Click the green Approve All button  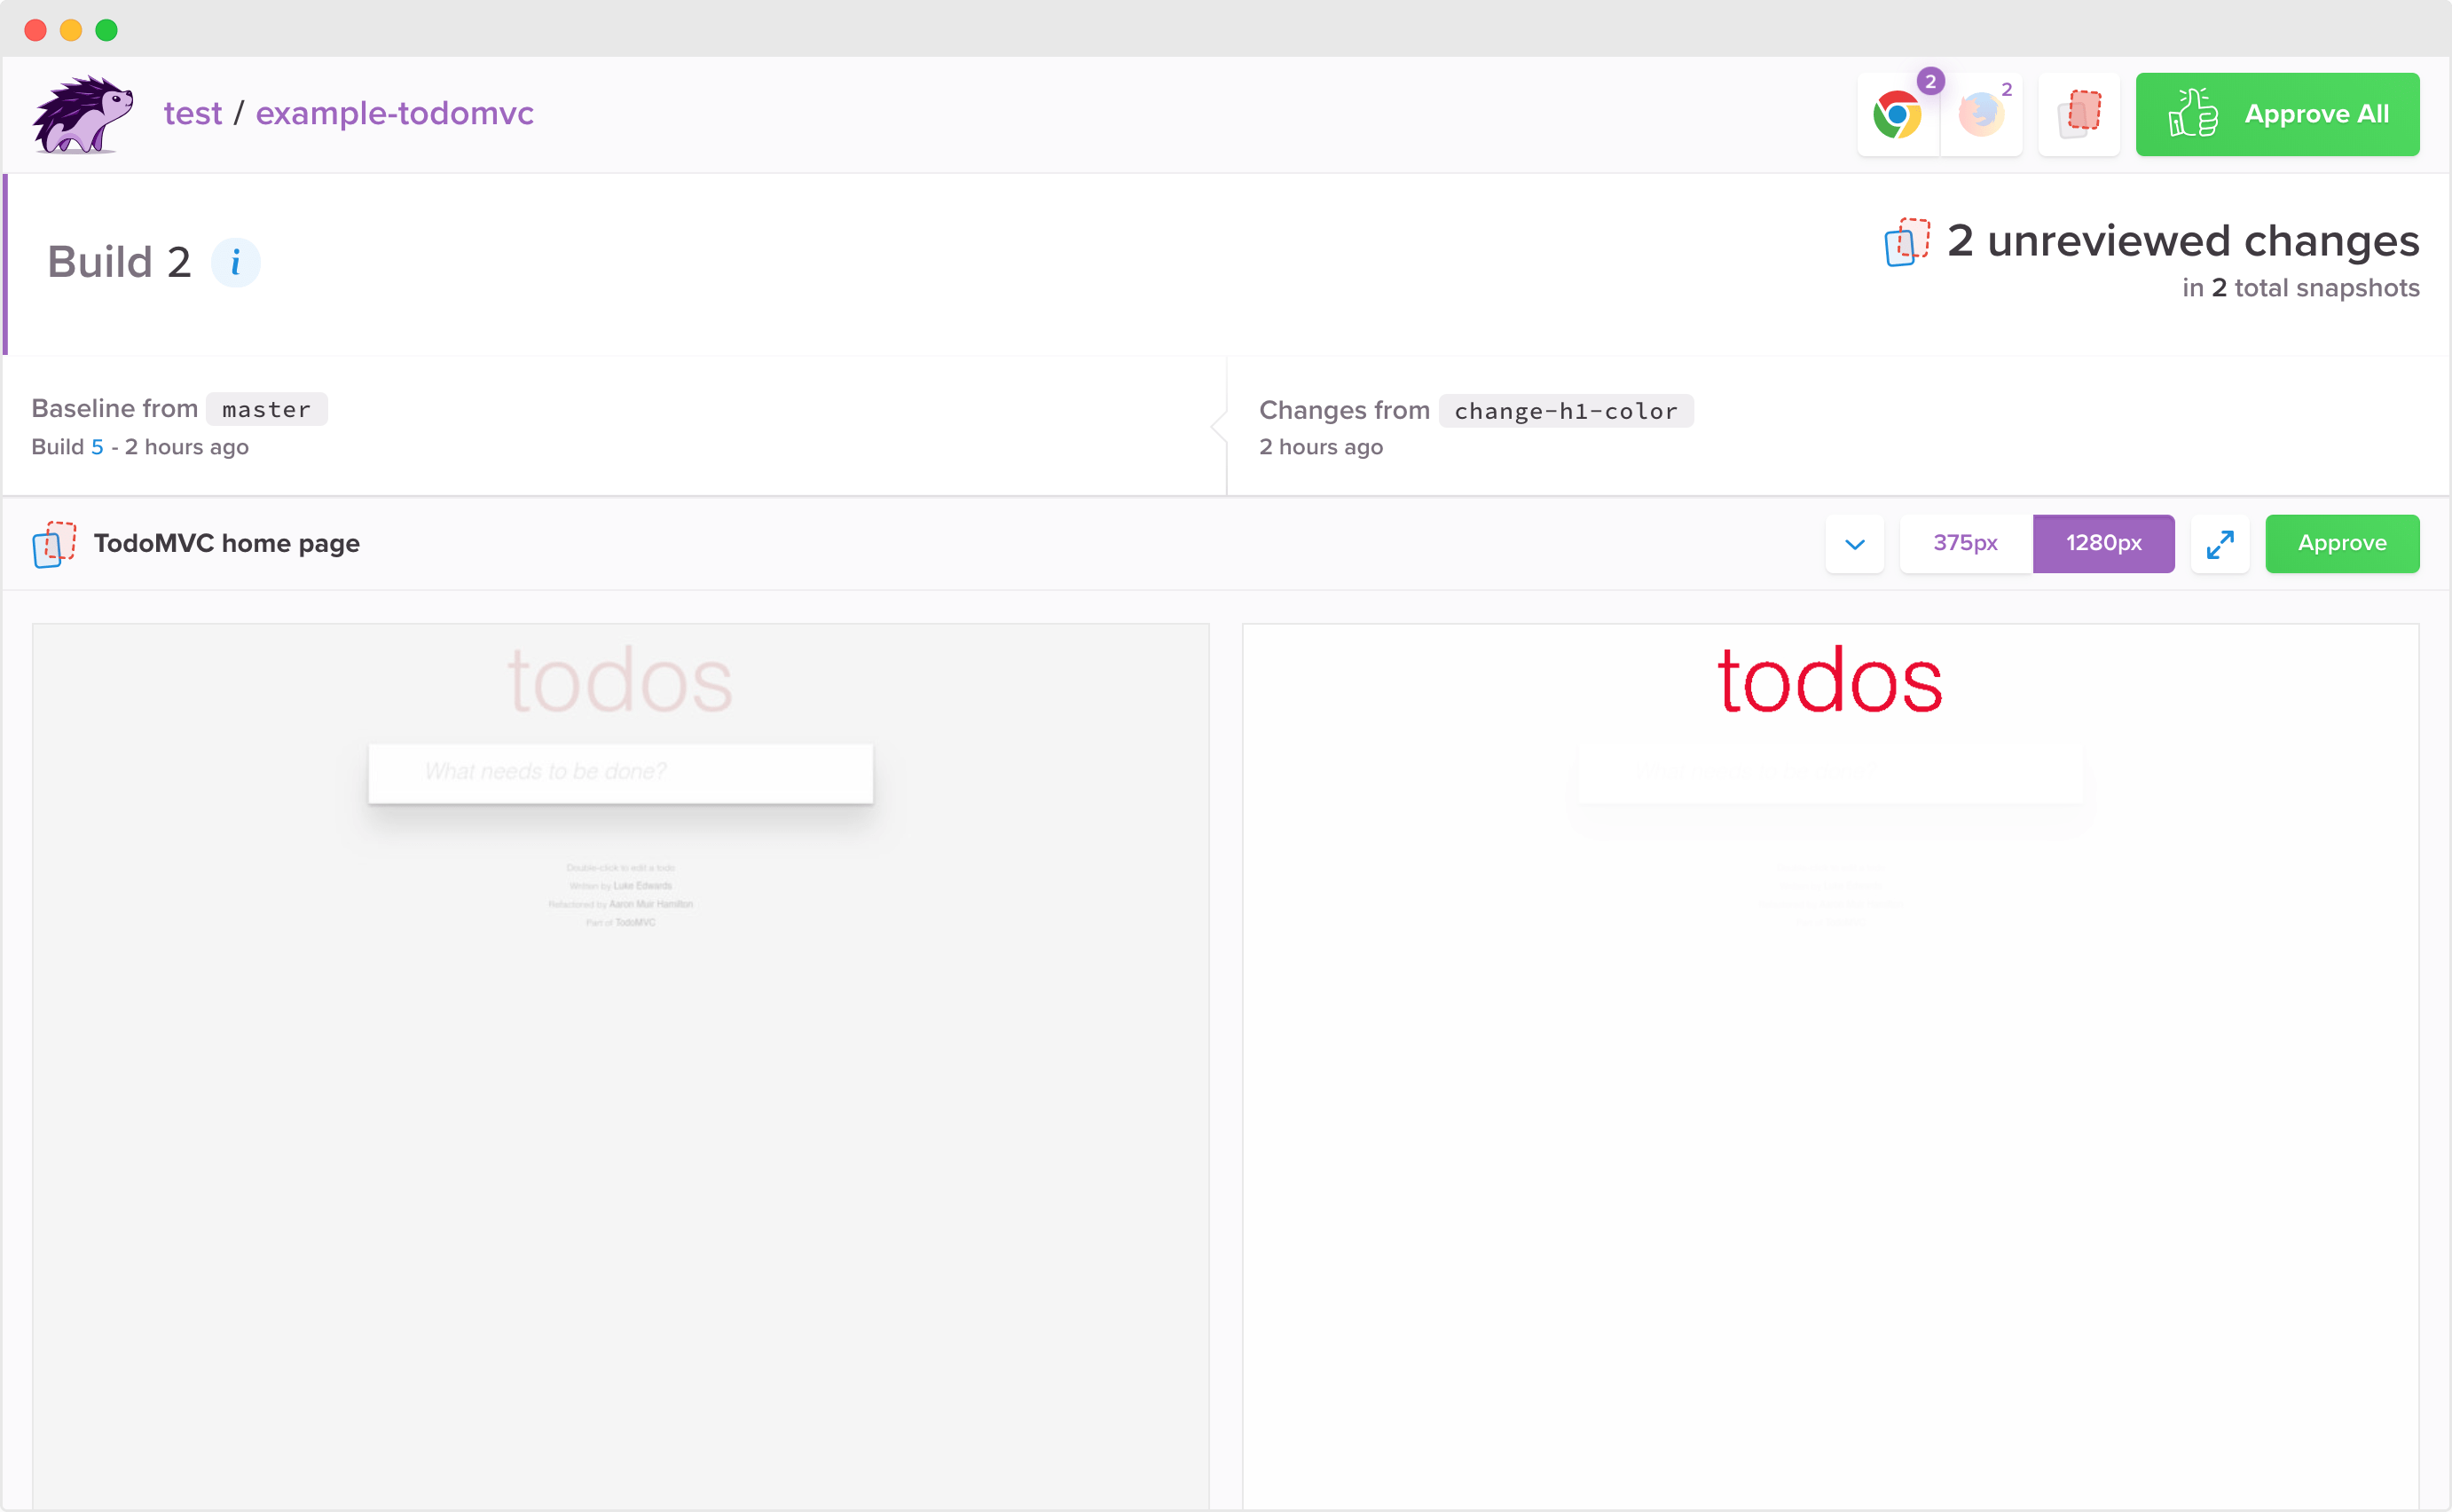coord(2275,114)
